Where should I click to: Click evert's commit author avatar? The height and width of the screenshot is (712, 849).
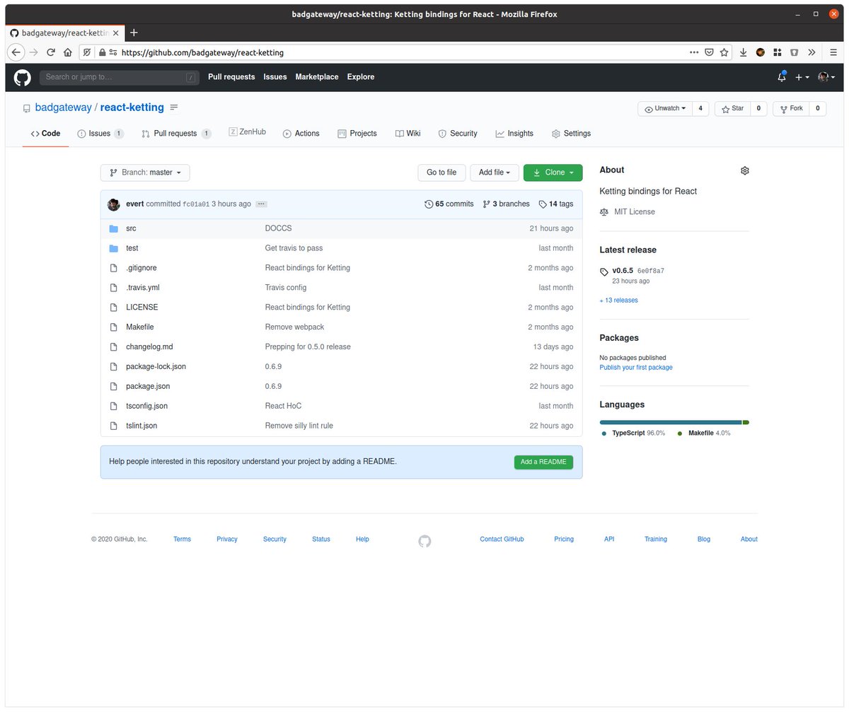point(114,204)
